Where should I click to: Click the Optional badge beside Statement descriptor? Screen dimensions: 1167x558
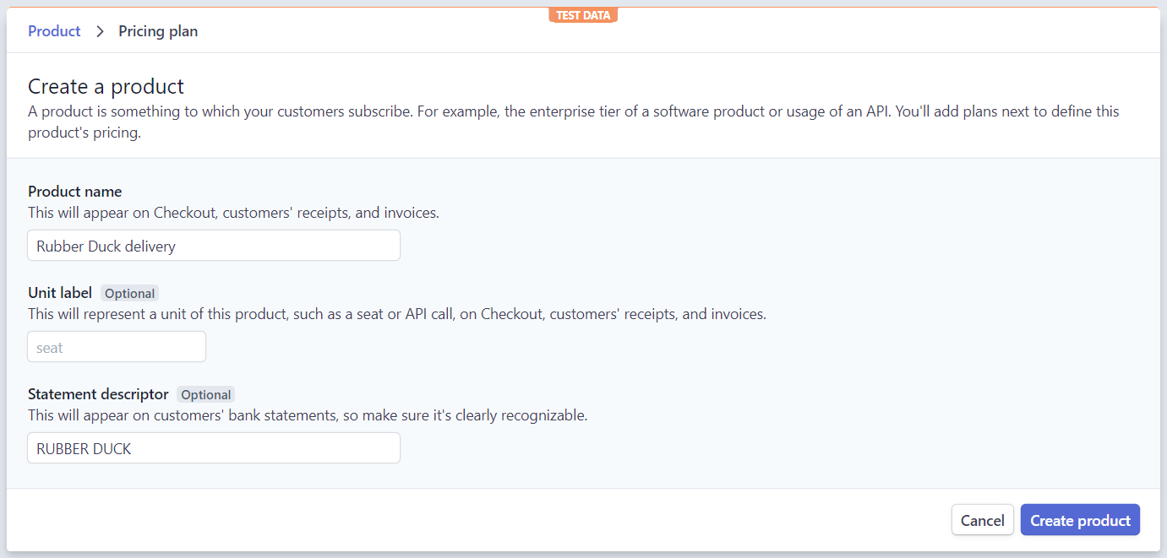pos(206,394)
